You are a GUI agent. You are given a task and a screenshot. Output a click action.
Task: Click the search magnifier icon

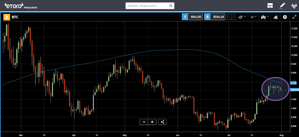click(171, 6)
